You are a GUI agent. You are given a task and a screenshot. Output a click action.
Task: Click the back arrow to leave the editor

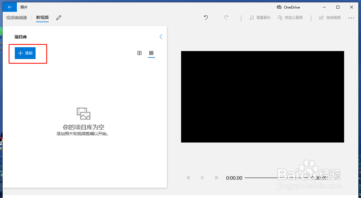pyautogui.click(x=9, y=7)
